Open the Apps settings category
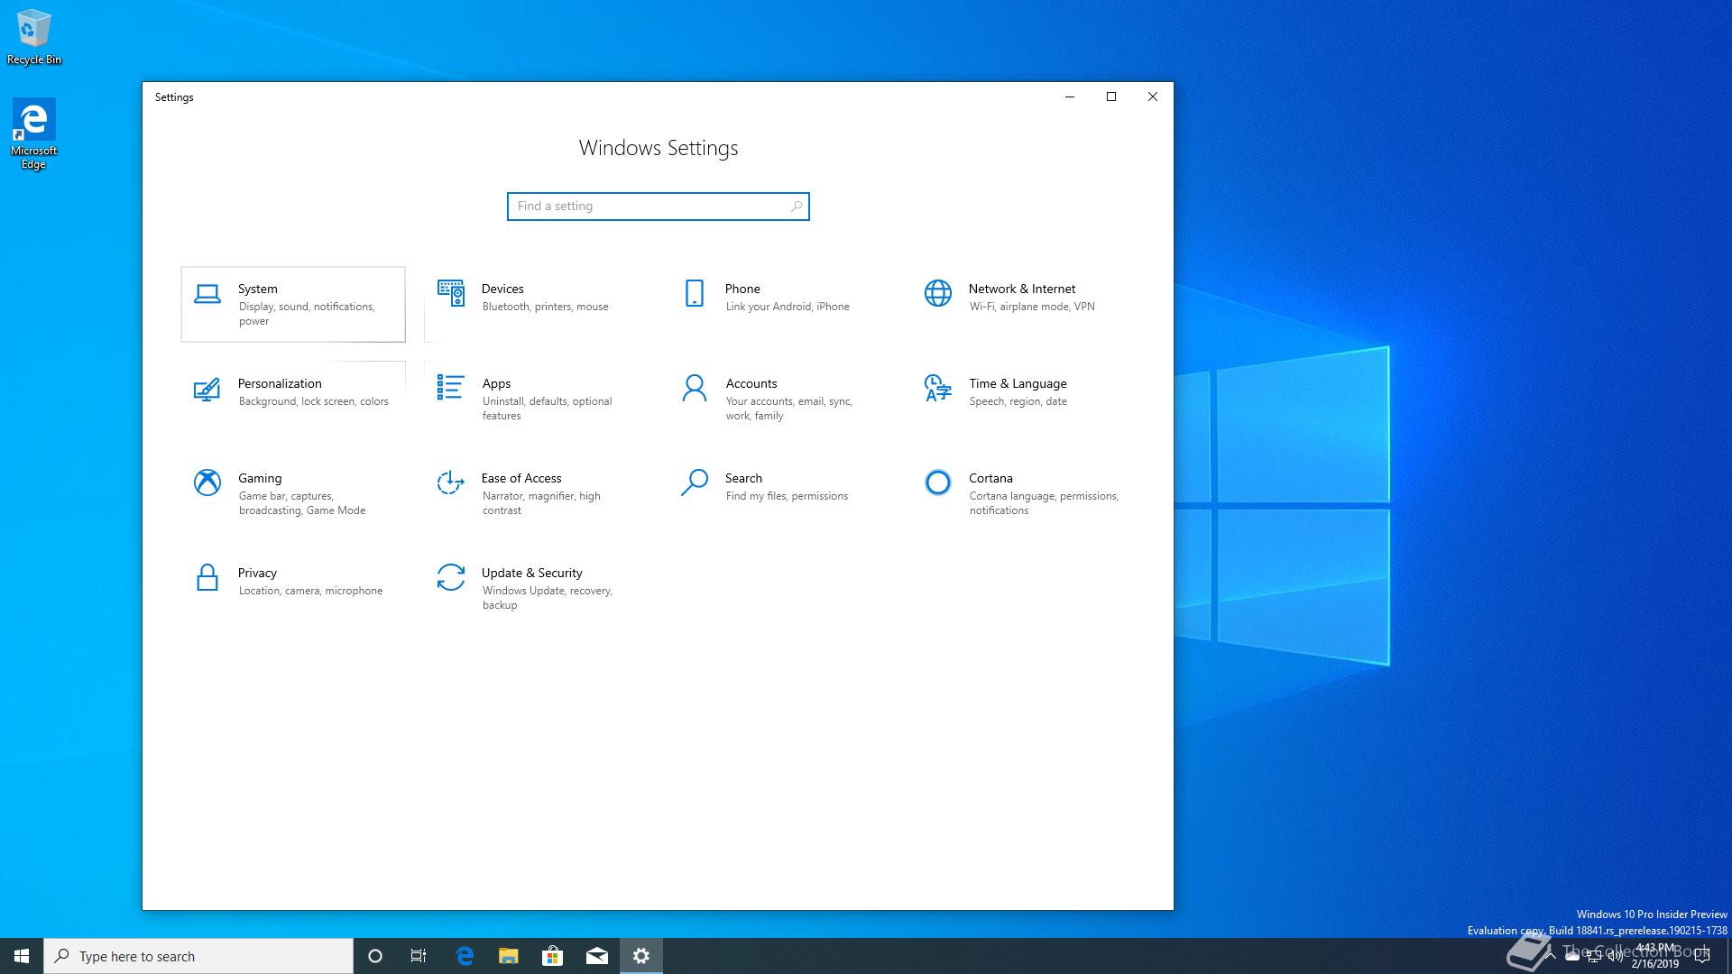The height and width of the screenshot is (974, 1732). [537, 400]
